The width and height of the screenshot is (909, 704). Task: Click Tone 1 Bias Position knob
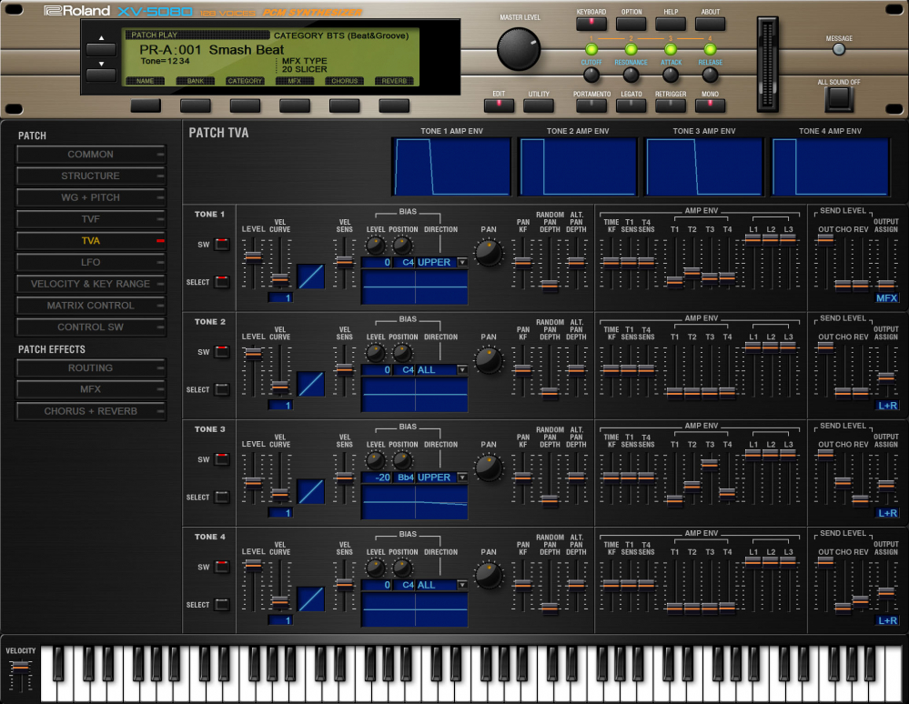pyautogui.click(x=402, y=246)
